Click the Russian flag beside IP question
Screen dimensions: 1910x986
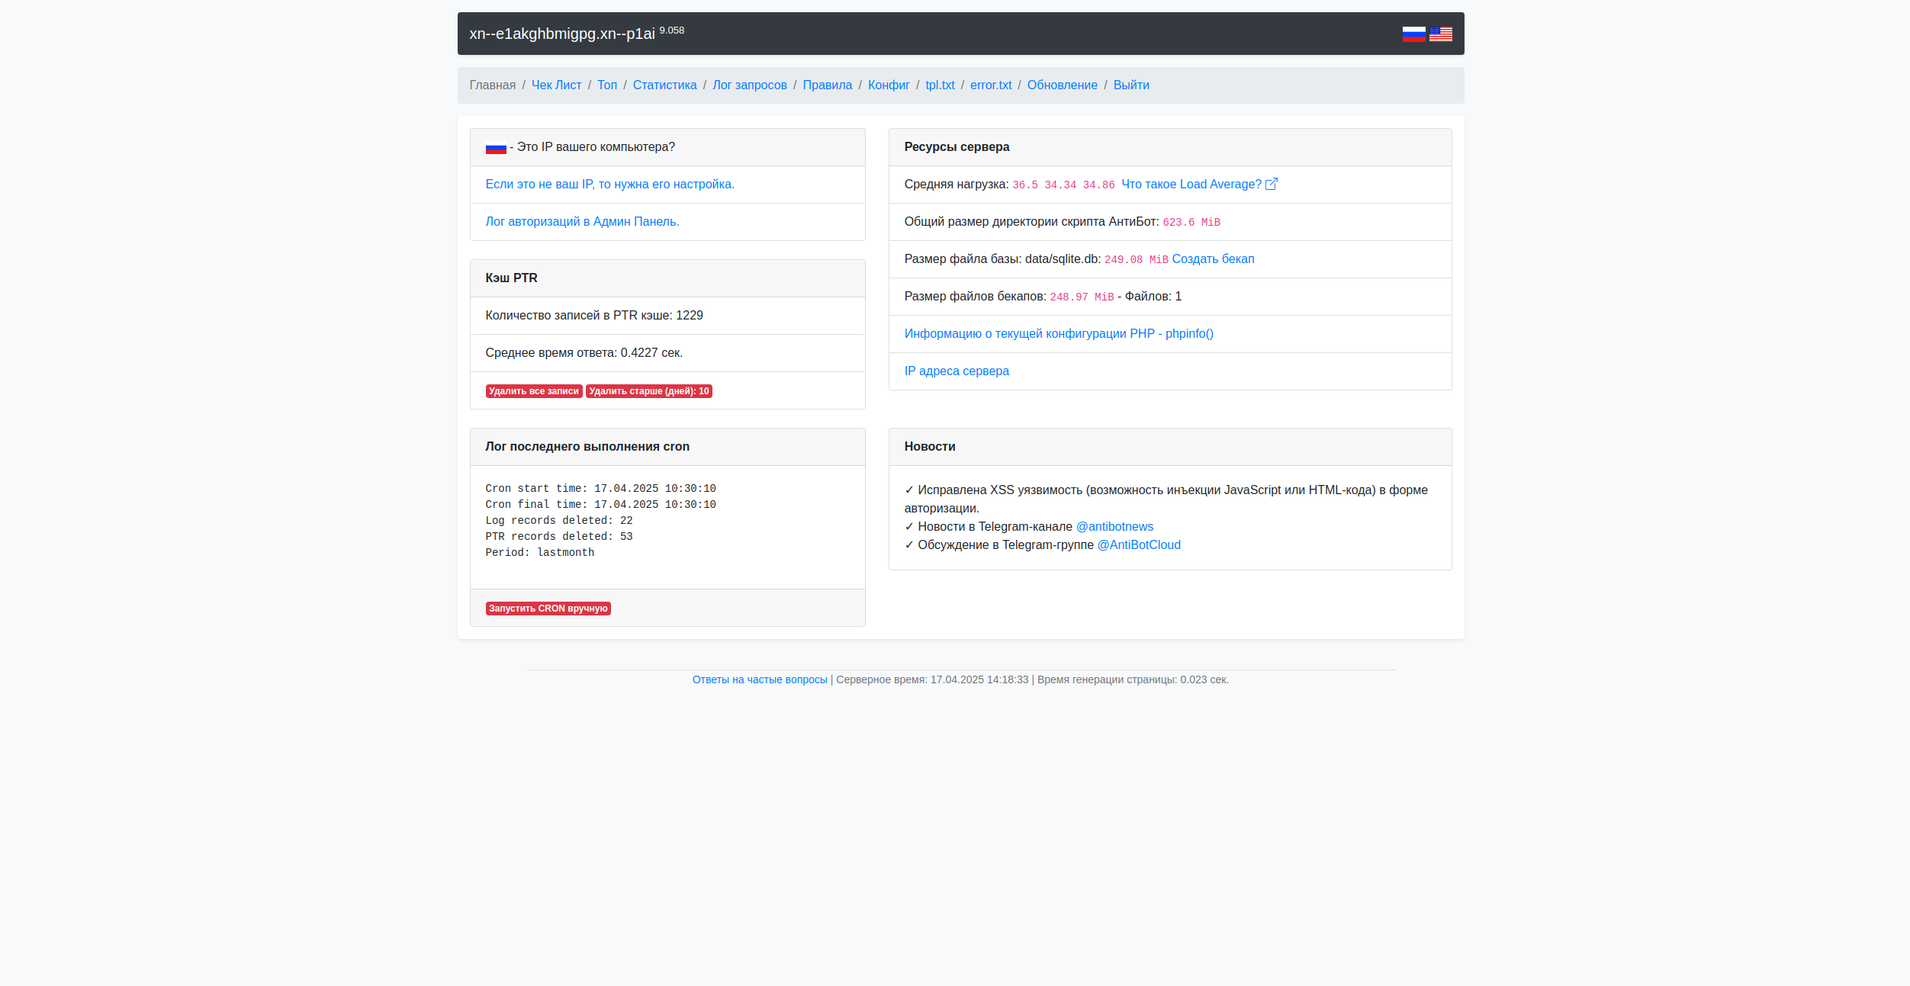click(x=496, y=148)
